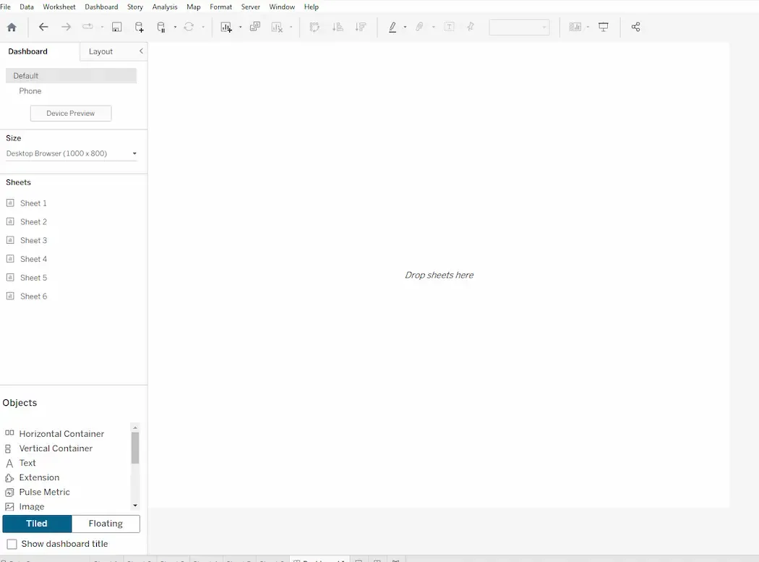Viewport: 759px width, 562px height.
Task: Click the New Data Source icon
Action: 139,27
